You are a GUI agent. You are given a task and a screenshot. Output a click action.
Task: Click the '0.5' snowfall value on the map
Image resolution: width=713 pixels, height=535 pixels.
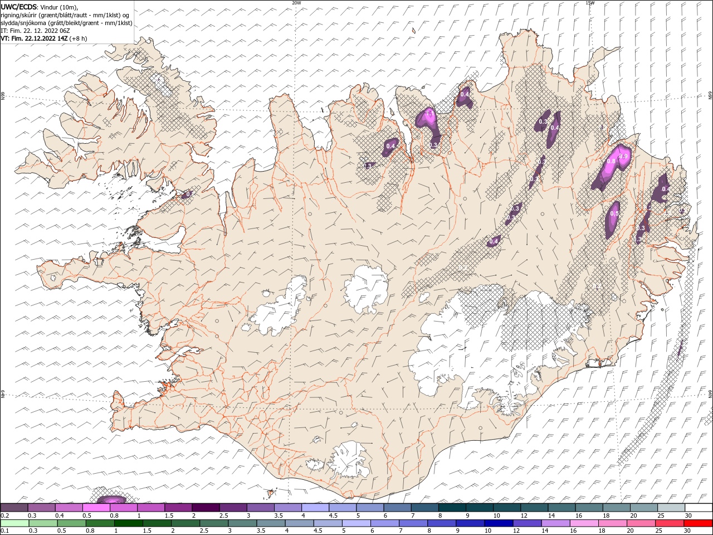click(x=614, y=213)
